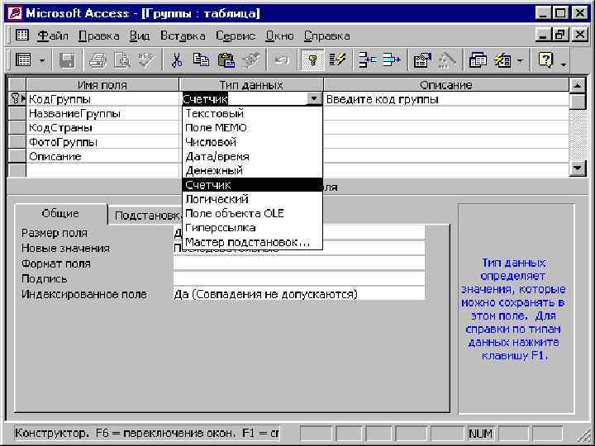
Task: Click the field grid scroll down arrow
Action: 577,168
